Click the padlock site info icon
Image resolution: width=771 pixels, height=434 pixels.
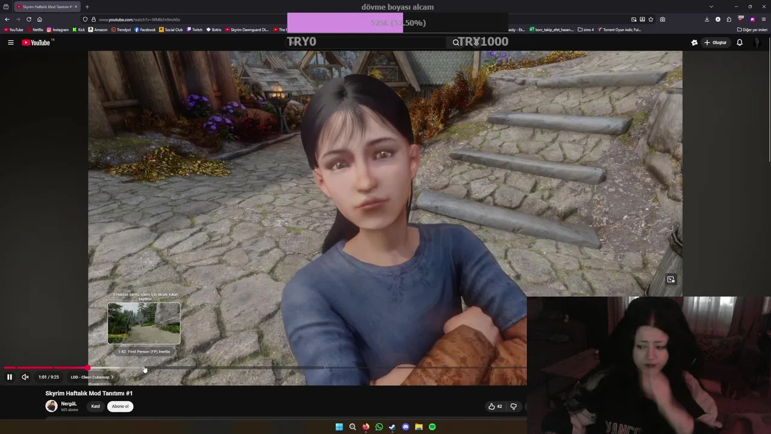tap(93, 19)
